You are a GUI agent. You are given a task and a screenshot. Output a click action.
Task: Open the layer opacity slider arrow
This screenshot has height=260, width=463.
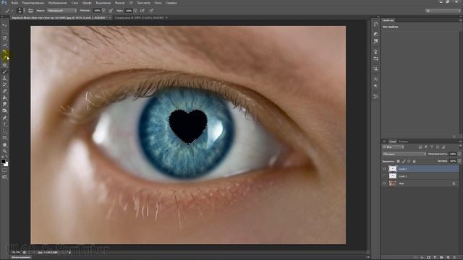(459, 154)
